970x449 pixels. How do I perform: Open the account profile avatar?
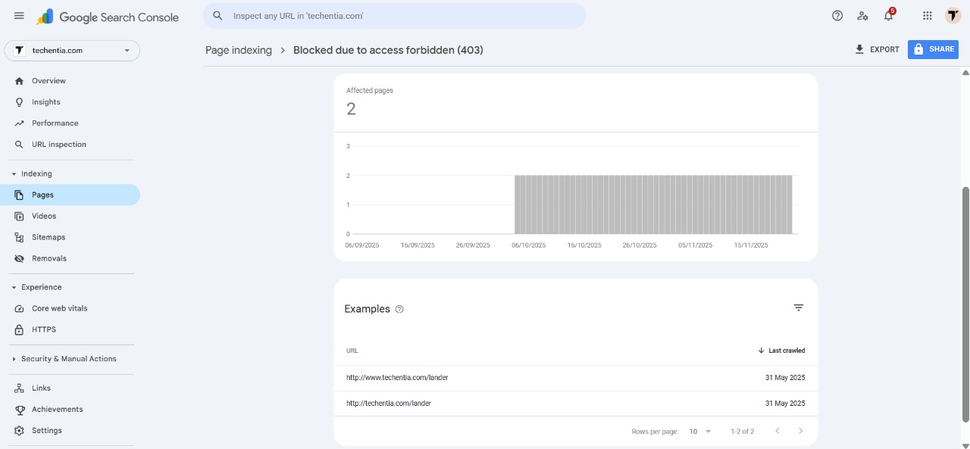pos(953,16)
